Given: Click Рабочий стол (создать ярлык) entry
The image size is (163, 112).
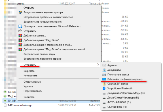Looking at the screenshot, I should 125,79.
